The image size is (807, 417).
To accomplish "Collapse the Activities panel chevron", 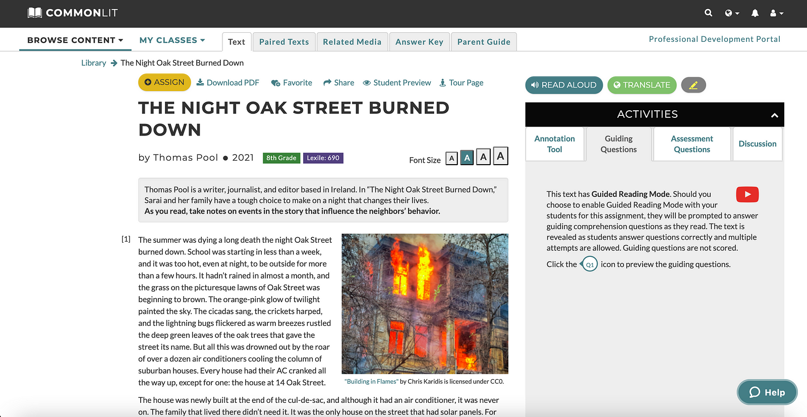I will [x=774, y=115].
